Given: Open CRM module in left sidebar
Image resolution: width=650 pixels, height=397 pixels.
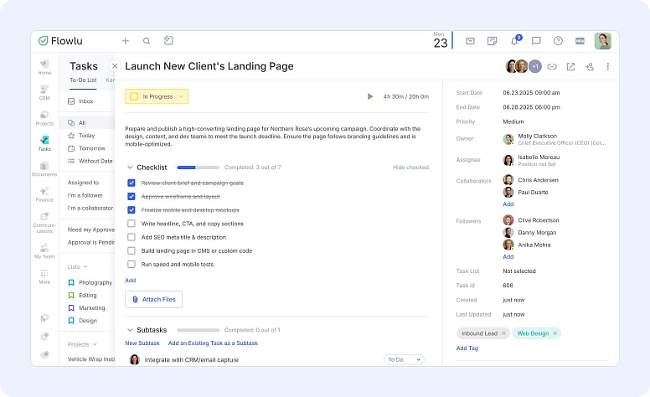Looking at the screenshot, I should coord(44,91).
